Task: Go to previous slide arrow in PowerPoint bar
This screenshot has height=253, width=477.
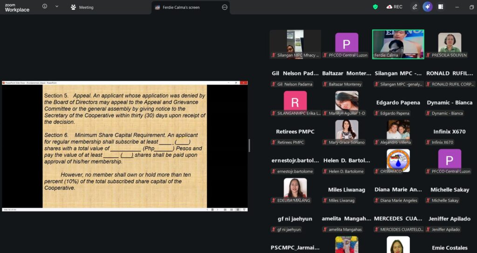Action: coord(208,210)
